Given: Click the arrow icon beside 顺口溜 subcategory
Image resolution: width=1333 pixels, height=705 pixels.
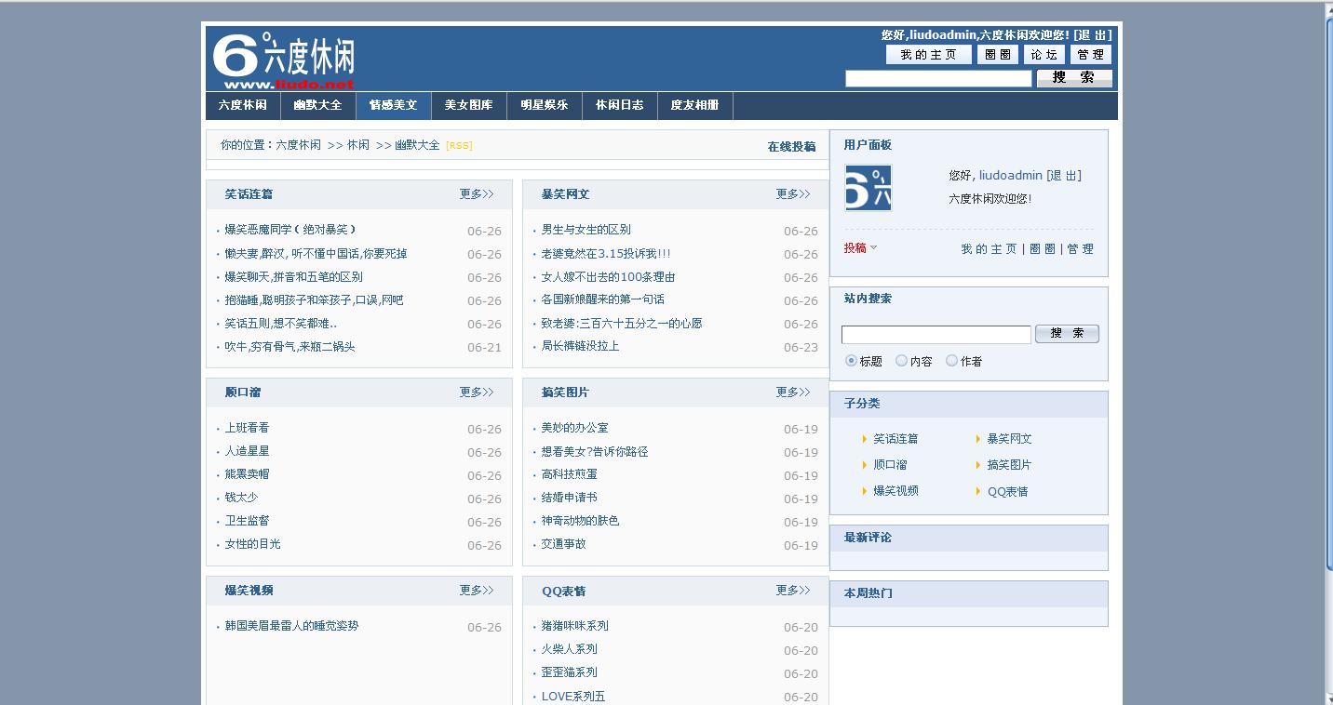Looking at the screenshot, I should coord(865,465).
